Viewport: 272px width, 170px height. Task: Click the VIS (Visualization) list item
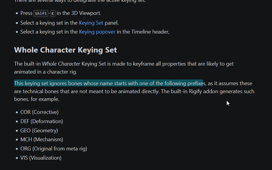coord(41,158)
